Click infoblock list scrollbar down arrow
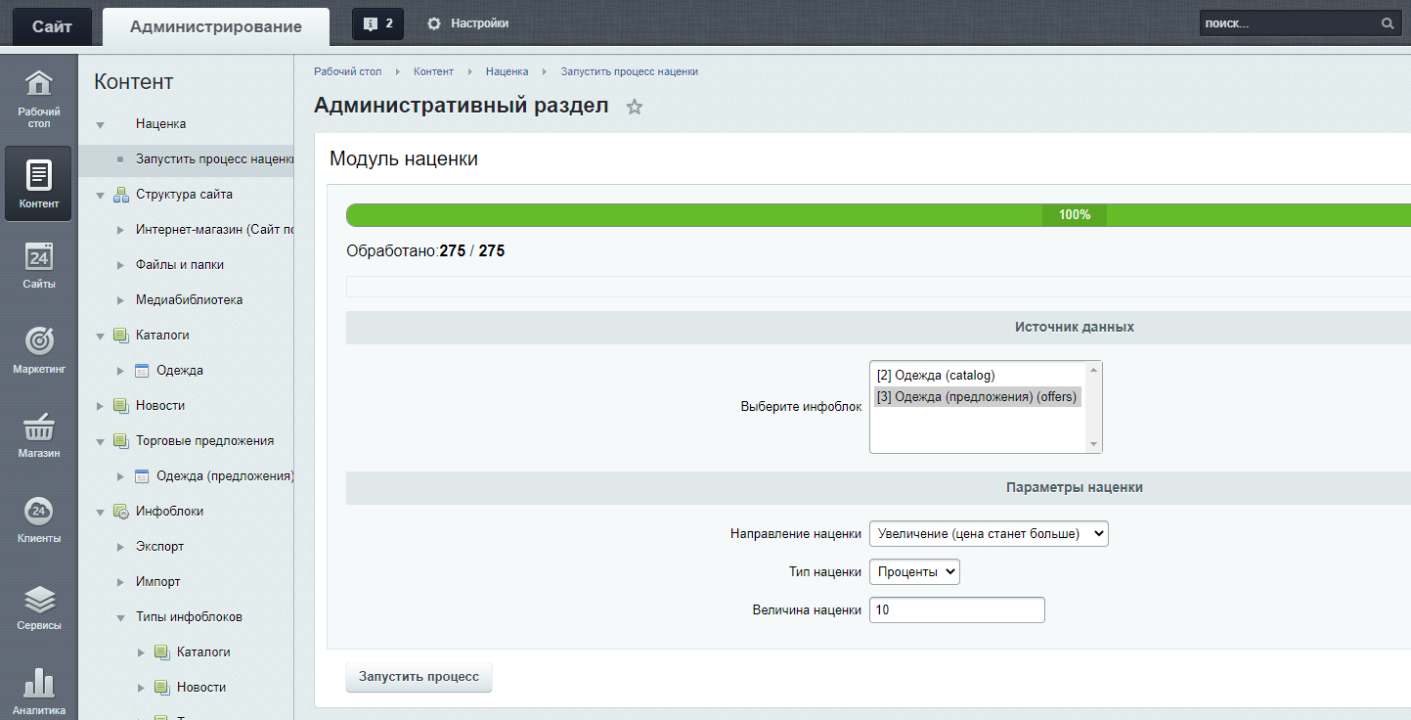Image resolution: width=1411 pixels, height=720 pixels. tap(1093, 444)
